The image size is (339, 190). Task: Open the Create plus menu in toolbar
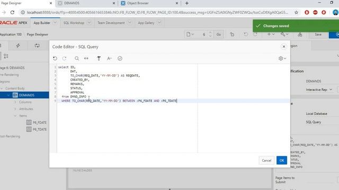[271, 34]
